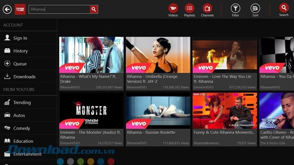The width and height of the screenshot is (294, 165).
Task: Play Funny & Cute Rihanna Moments thumbnail
Action: [225, 111]
